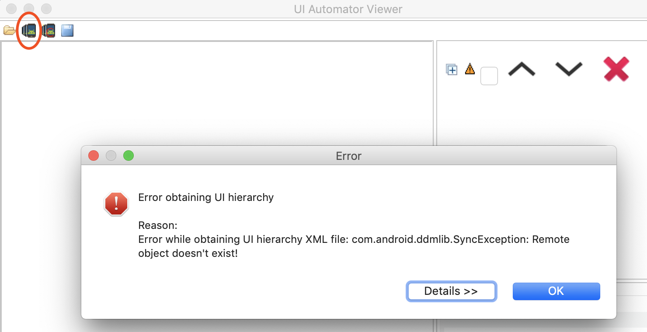Viewport: 647px width, 332px height.
Task: Open a saved hierarchy with the folder icon
Action: [x=10, y=31]
